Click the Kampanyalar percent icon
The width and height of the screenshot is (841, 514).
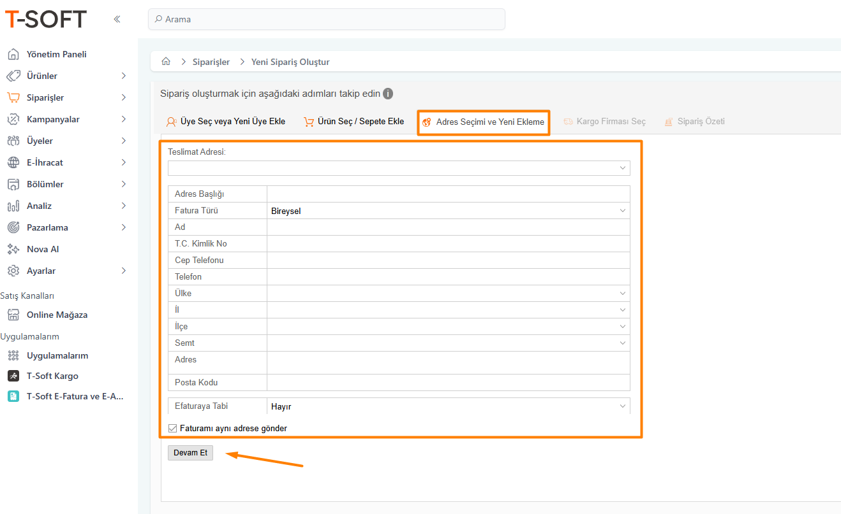13,119
